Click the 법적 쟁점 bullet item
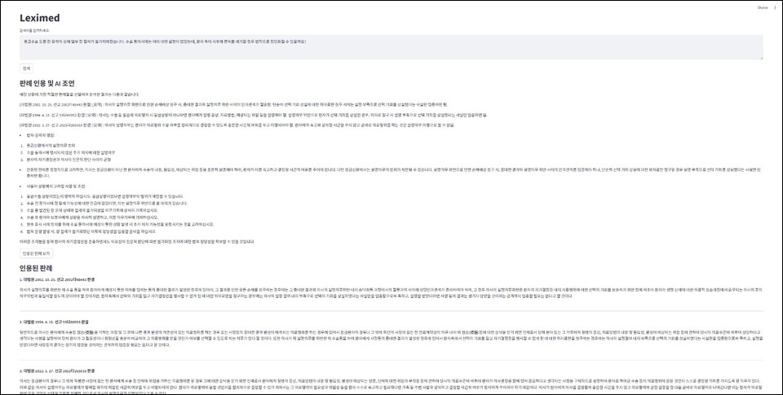 [x=39, y=135]
